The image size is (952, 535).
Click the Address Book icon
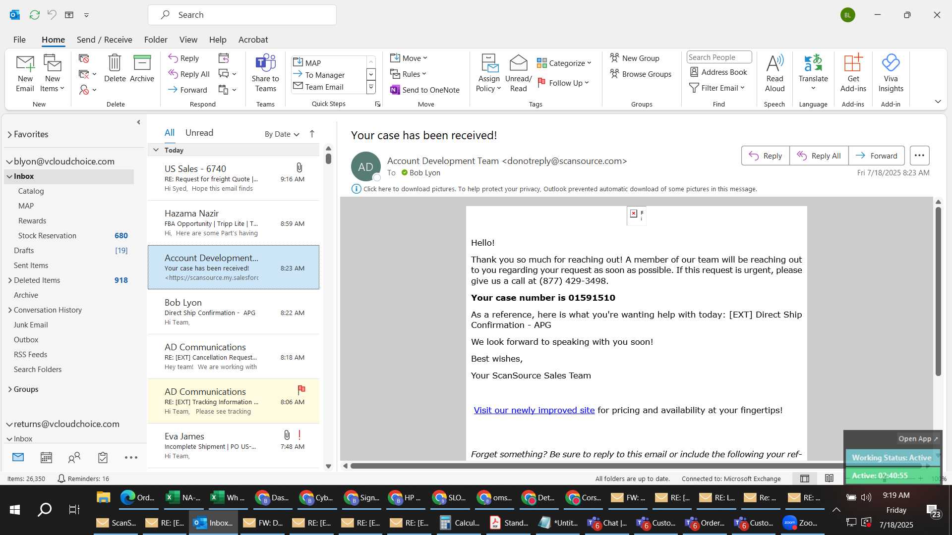694,72
